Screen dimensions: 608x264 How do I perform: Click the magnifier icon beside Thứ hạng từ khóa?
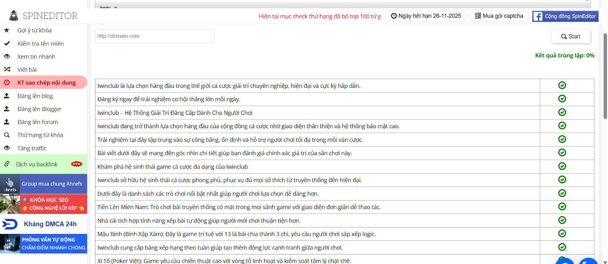click(x=7, y=135)
